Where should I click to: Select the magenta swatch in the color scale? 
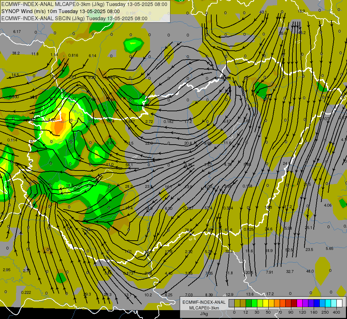[x=300, y=303]
